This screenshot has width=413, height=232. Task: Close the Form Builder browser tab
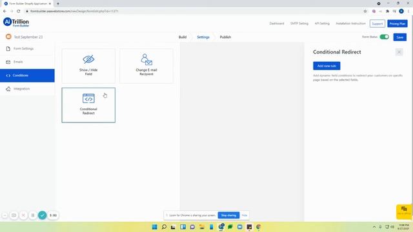(50, 4)
